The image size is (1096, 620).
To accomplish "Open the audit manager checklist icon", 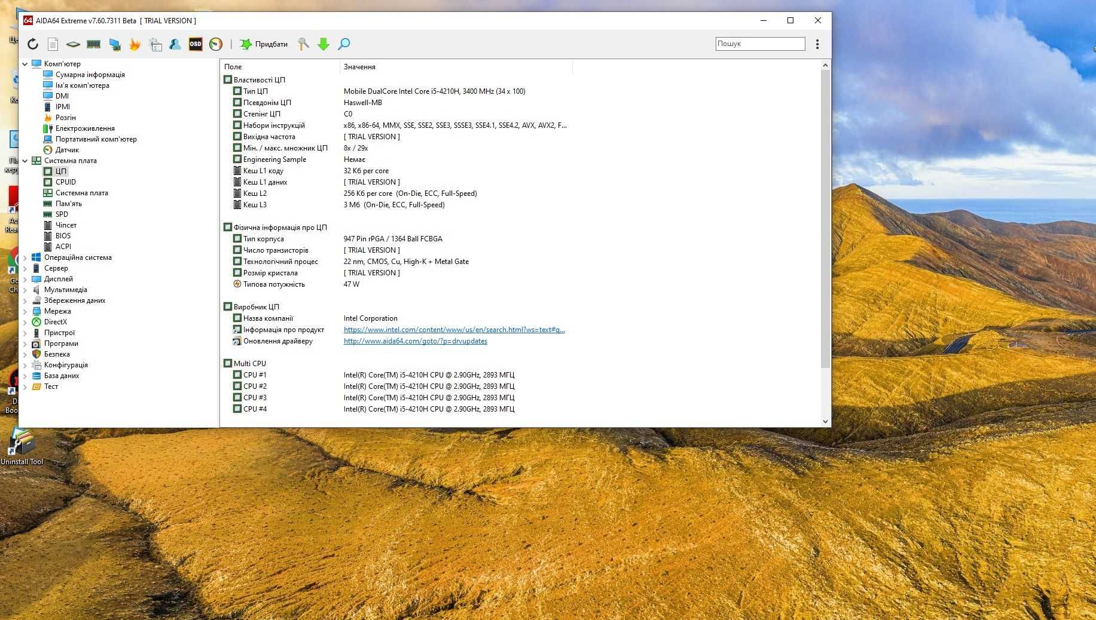I will (155, 44).
